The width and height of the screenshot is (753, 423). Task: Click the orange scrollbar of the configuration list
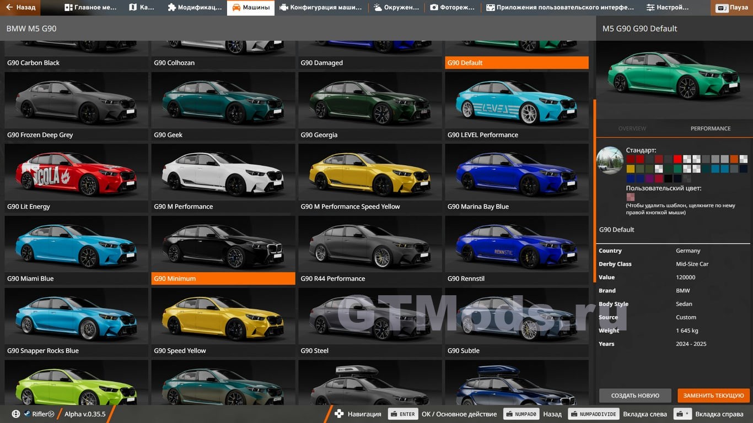click(x=594, y=191)
